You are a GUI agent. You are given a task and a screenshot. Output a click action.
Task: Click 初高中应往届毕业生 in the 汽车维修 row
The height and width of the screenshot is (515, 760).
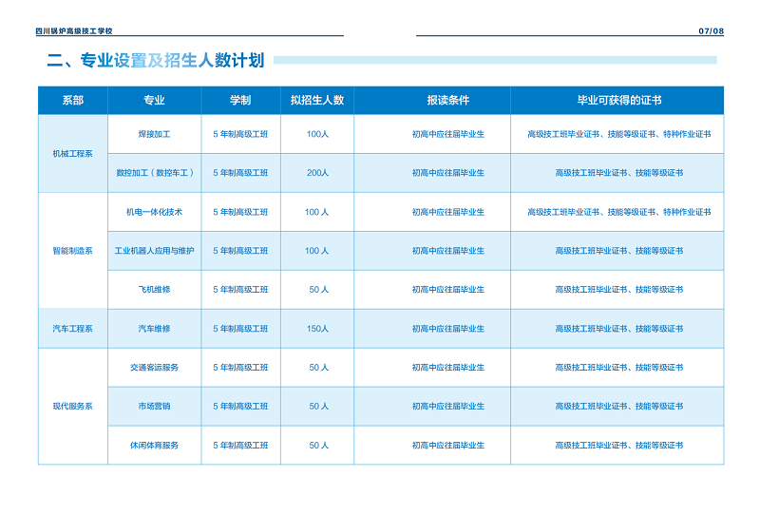tap(447, 329)
